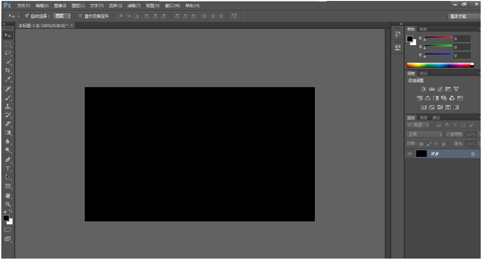Click the foreground color swatch in the 颜色 panel
Screen dimensions: 483x260
410,39
